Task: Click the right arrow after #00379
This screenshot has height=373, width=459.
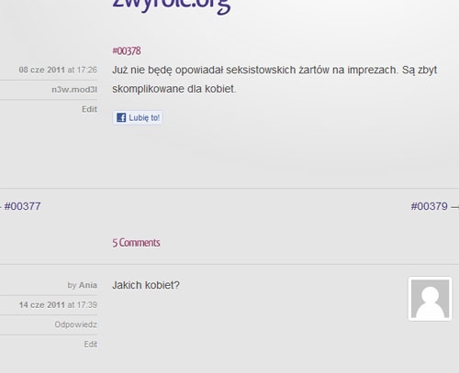Action: (454, 207)
